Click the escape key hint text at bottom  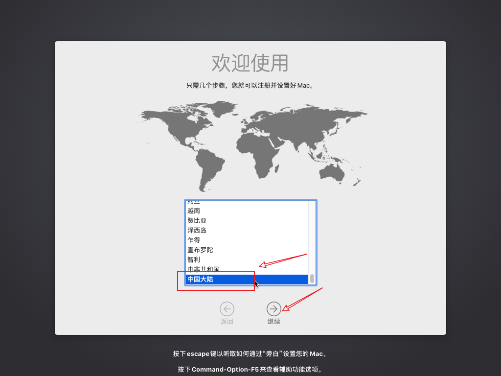click(x=250, y=353)
